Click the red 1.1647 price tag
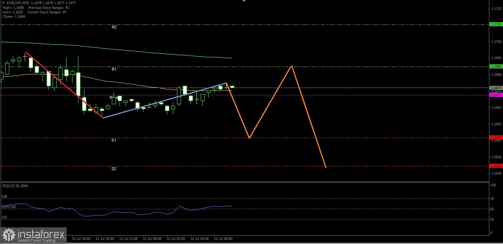The image size is (503, 244). pos(496,137)
